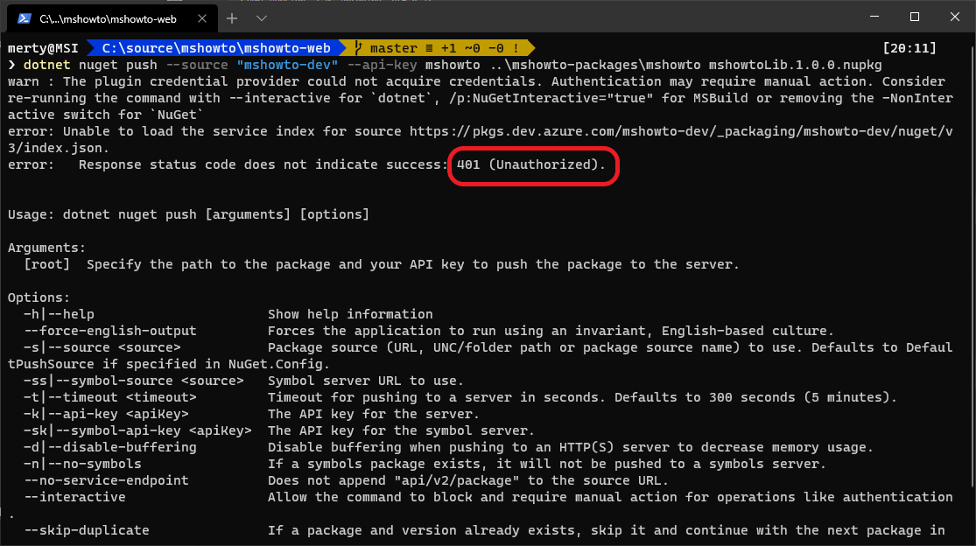This screenshot has height=546, width=976.
Task: Click the prompt chevron before dotnet command
Action: (11, 65)
